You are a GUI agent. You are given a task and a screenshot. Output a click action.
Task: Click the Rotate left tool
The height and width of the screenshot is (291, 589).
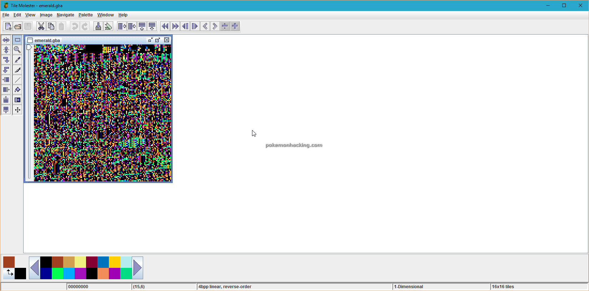coord(6,70)
